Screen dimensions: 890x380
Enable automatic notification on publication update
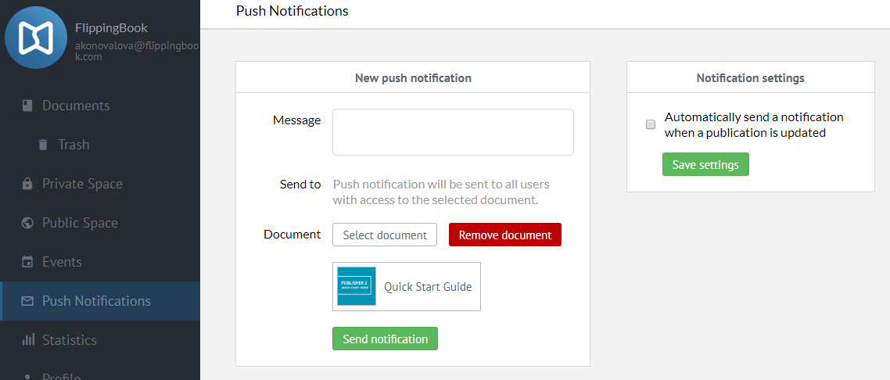[x=651, y=125]
